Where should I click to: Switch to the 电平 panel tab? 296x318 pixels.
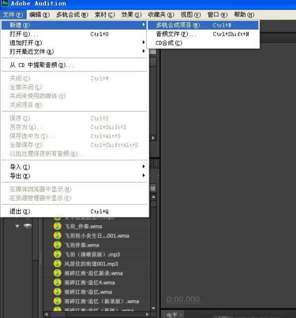point(172,315)
